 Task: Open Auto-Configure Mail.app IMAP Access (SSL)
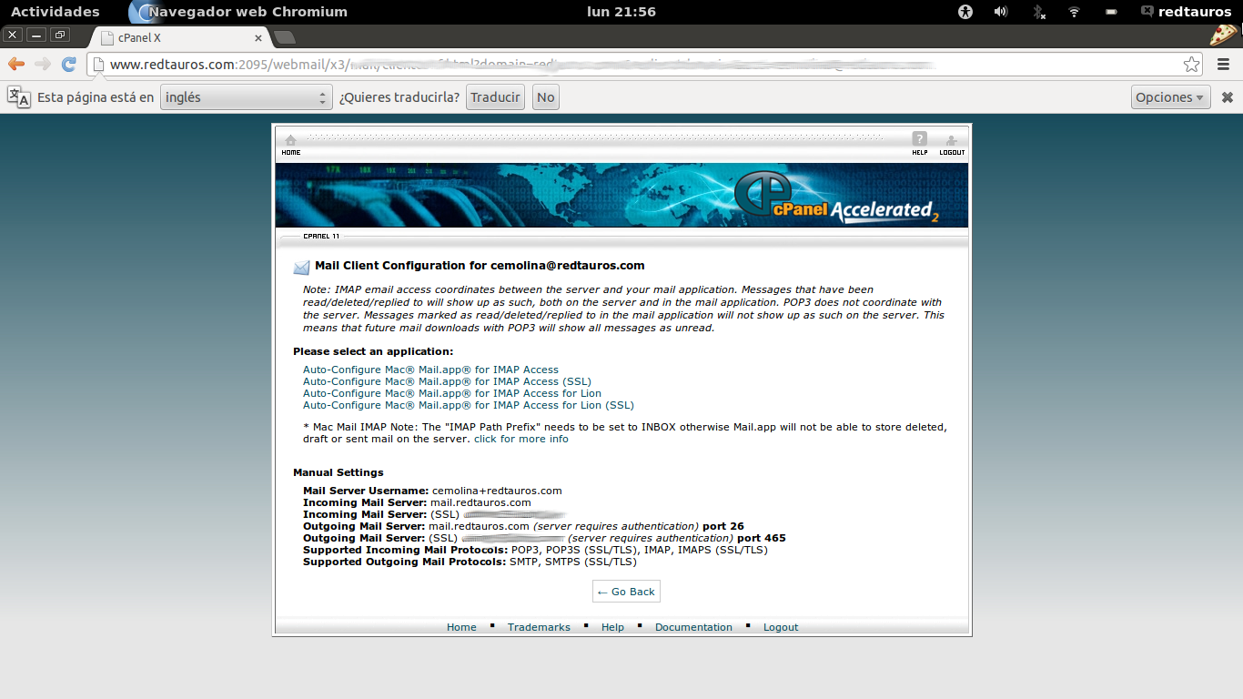(447, 381)
